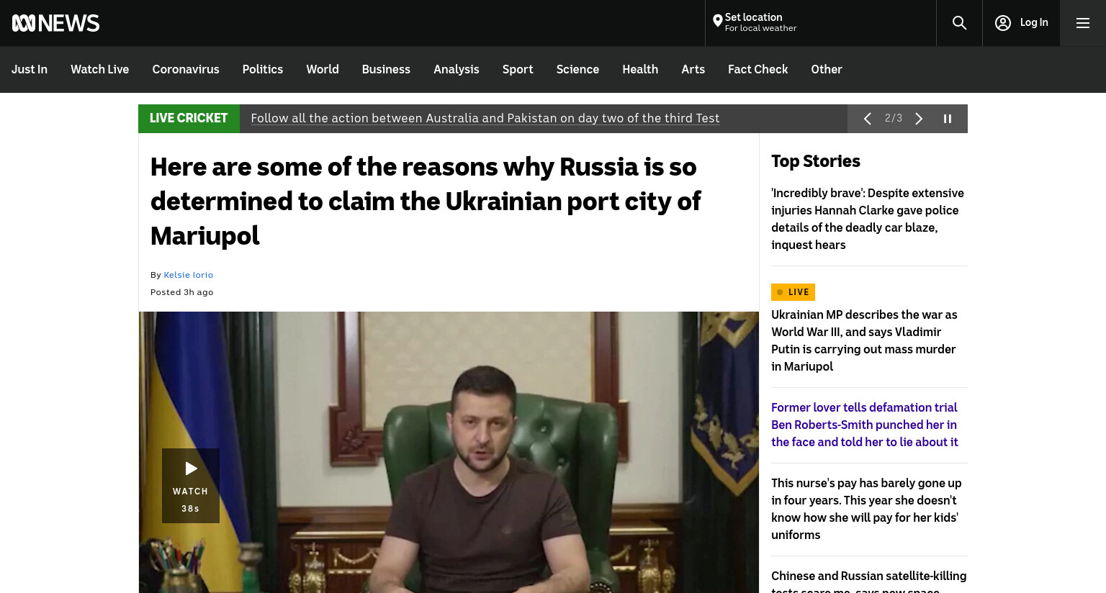The width and height of the screenshot is (1106, 593).
Task: Open the Other menu in navigation
Action: pos(827,70)
